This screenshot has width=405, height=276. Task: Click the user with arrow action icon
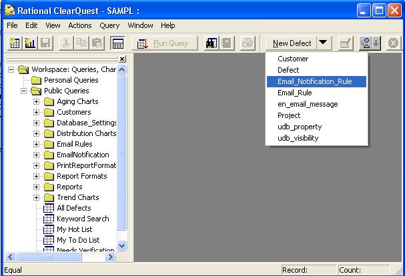366,43
